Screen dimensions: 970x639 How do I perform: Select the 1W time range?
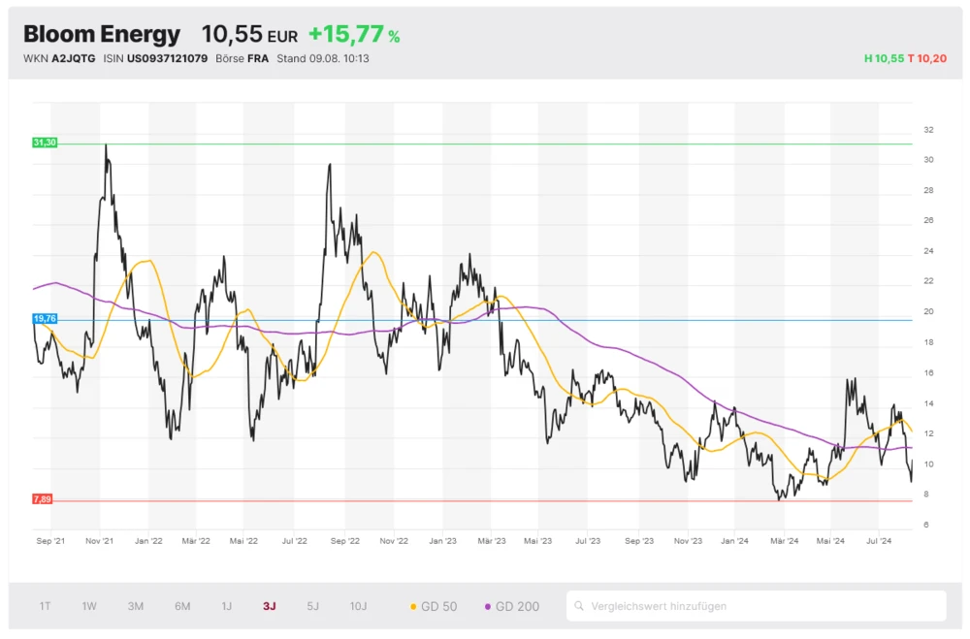[89, 606]
